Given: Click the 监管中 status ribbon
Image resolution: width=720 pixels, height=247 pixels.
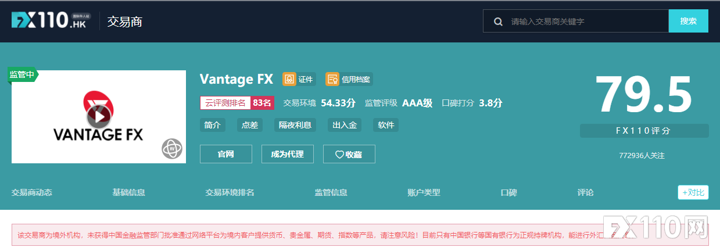Looking at the screenshot, I should (x=23, y=74).
